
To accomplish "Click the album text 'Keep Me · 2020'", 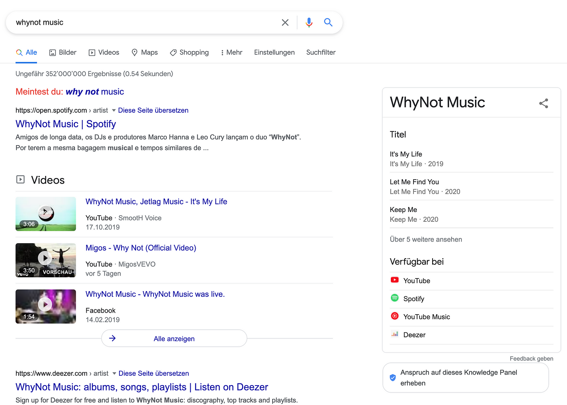I will [x=414, y=219].
